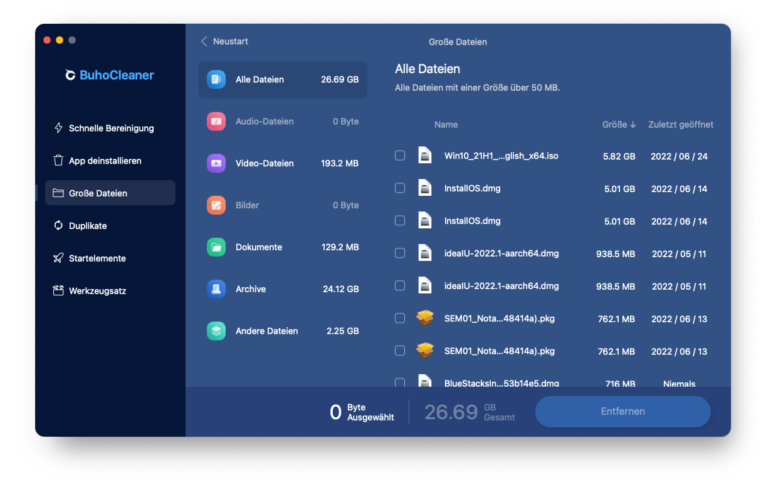Click the pink Audio-Dateien music icon
The image size is (766, 483).
(x=216, y=121)
